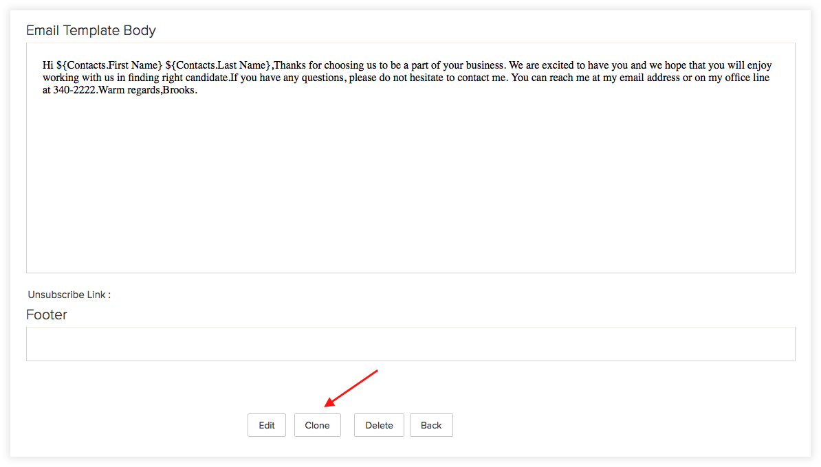Go back using the Back button
The width and height of the screenshot is (821, 467).
431,425
